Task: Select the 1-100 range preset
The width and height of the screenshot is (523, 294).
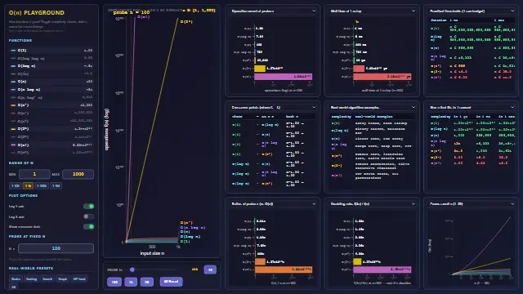Action: (16, 186)
